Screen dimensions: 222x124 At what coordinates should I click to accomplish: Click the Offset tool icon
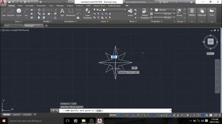click(x=55, y=18)
